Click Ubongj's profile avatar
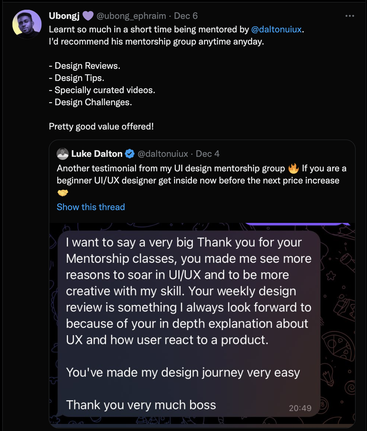This screenshot has width=367, height=431. pos(27,24)
